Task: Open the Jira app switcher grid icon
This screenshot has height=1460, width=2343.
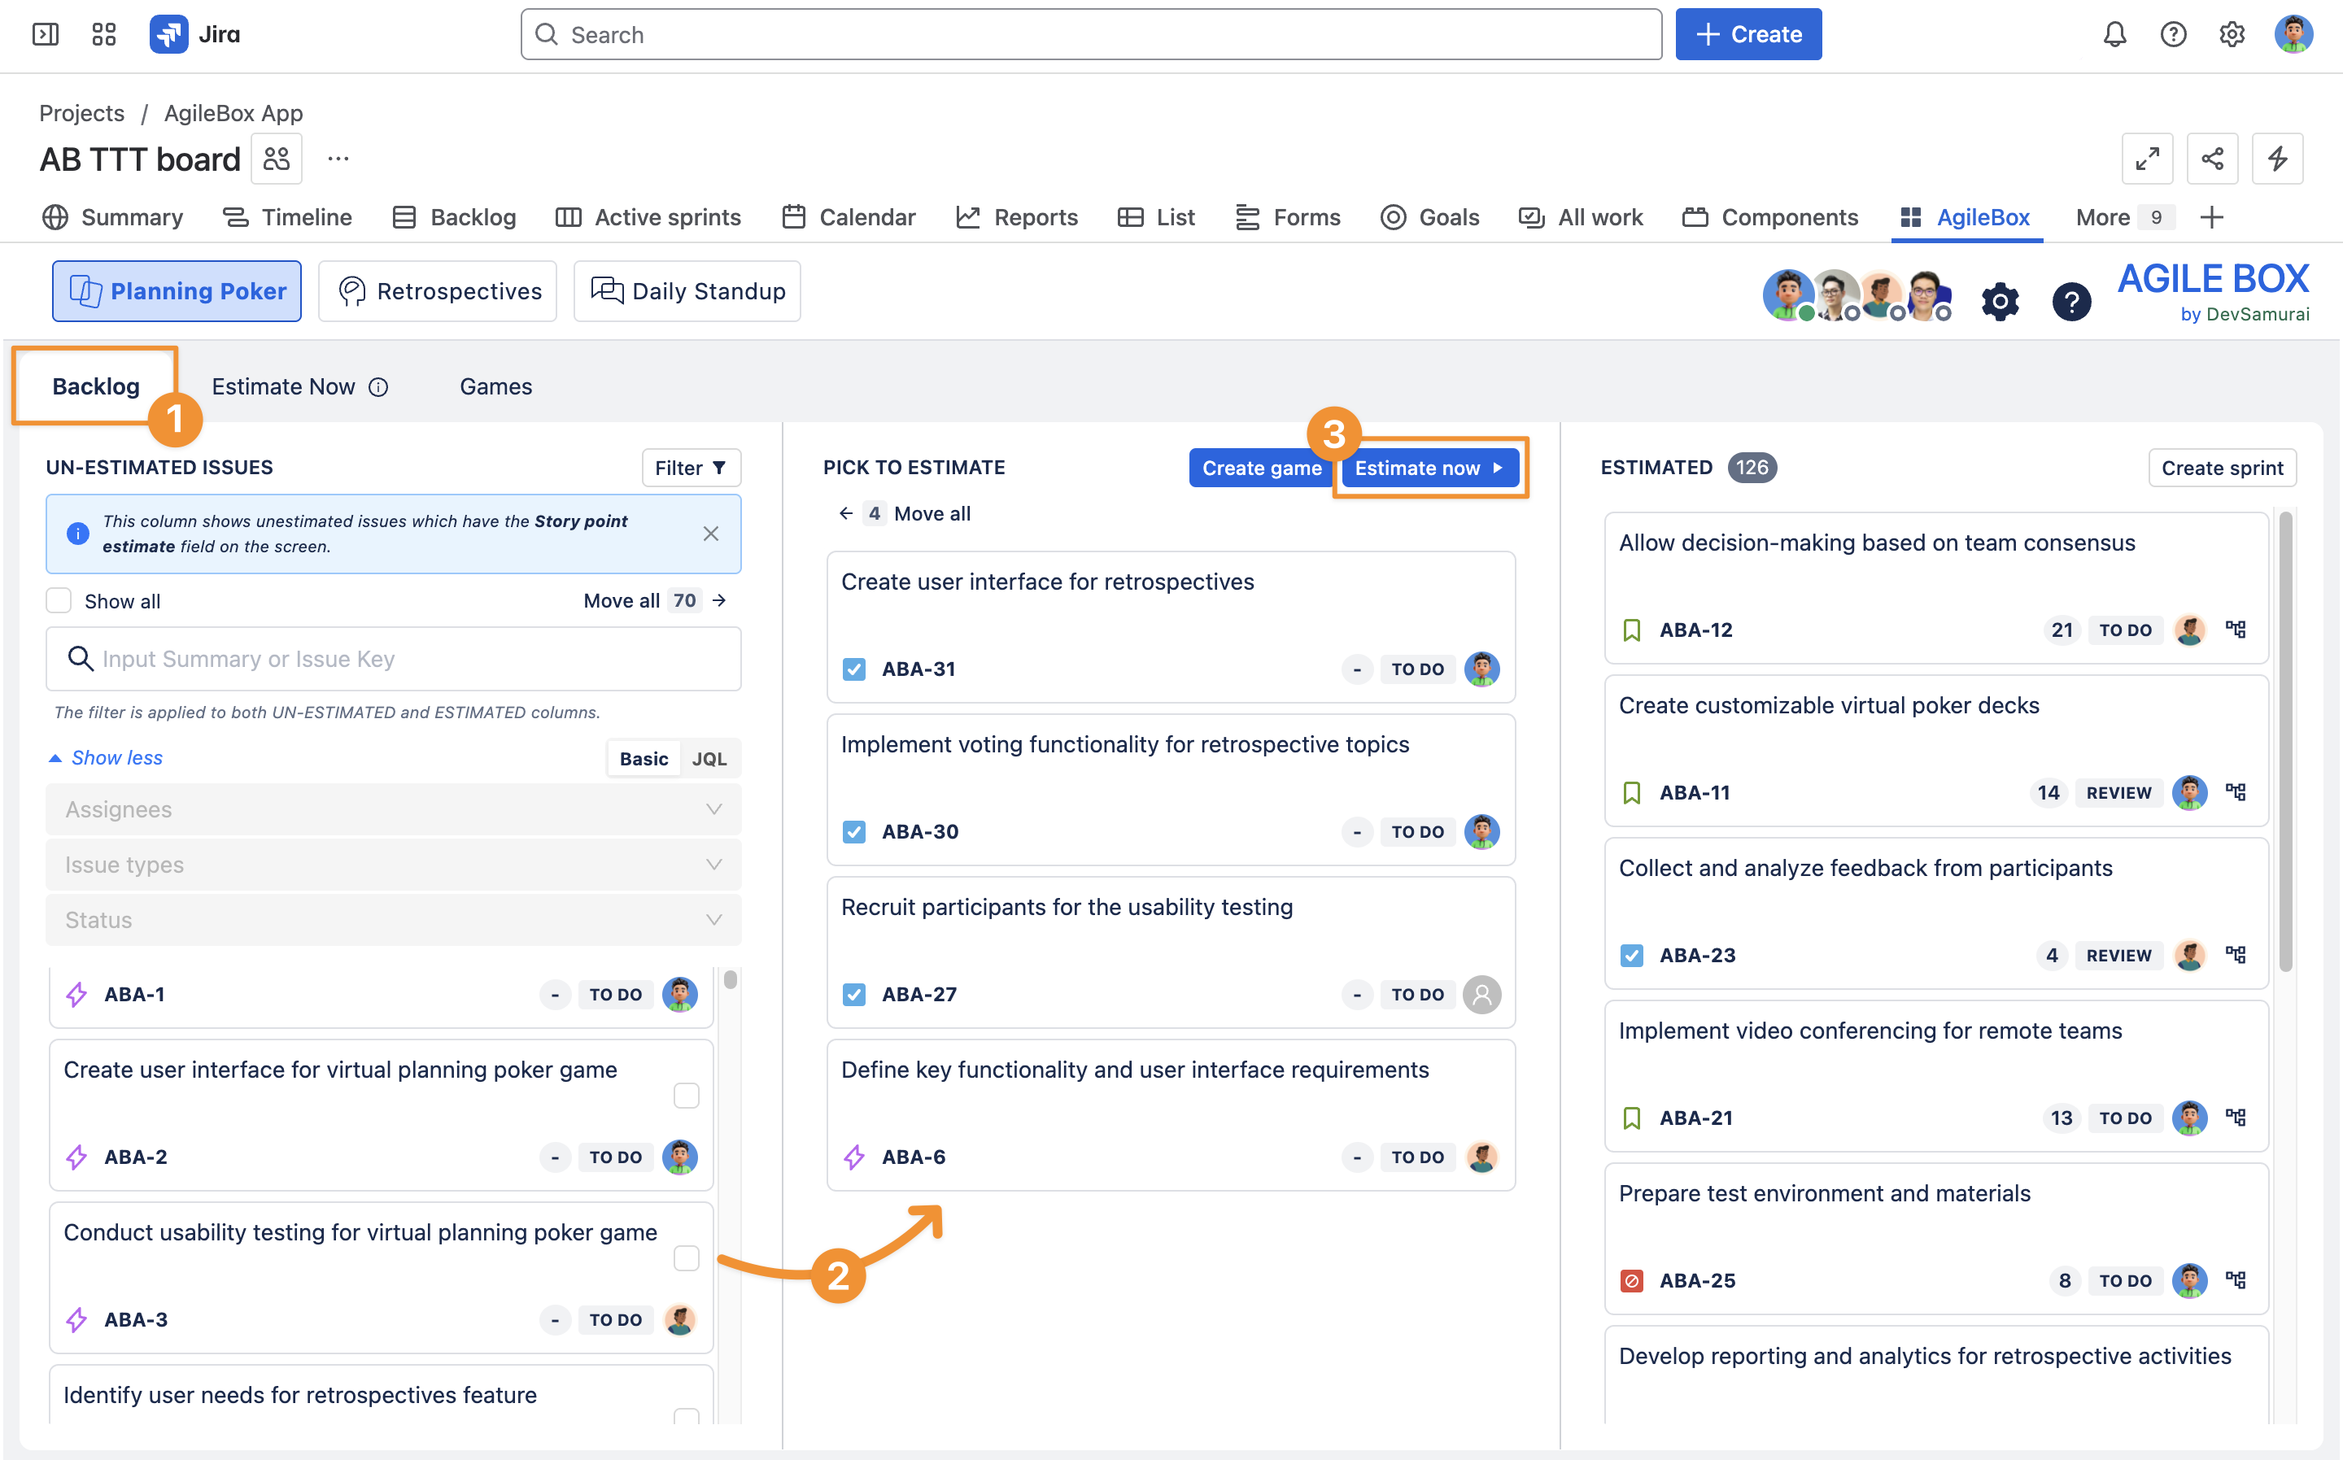Action: coord(103,35)
